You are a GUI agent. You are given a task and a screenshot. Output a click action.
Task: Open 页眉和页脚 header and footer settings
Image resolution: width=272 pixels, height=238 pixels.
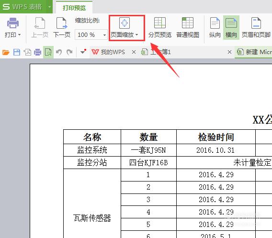tap(256, 28)
